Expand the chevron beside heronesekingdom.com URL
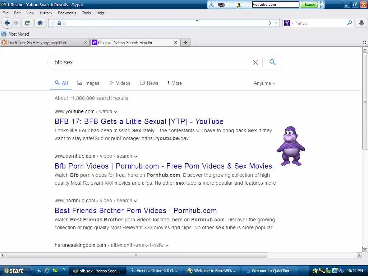Image resolution: width=368 pixels, height=276 pixels. (x=167, y=245)
